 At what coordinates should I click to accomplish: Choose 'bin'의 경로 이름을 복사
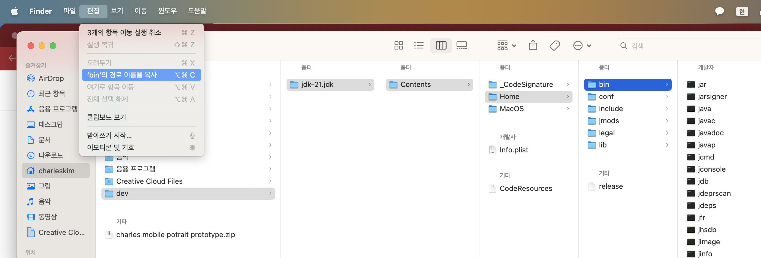click(x=141, y=75)
